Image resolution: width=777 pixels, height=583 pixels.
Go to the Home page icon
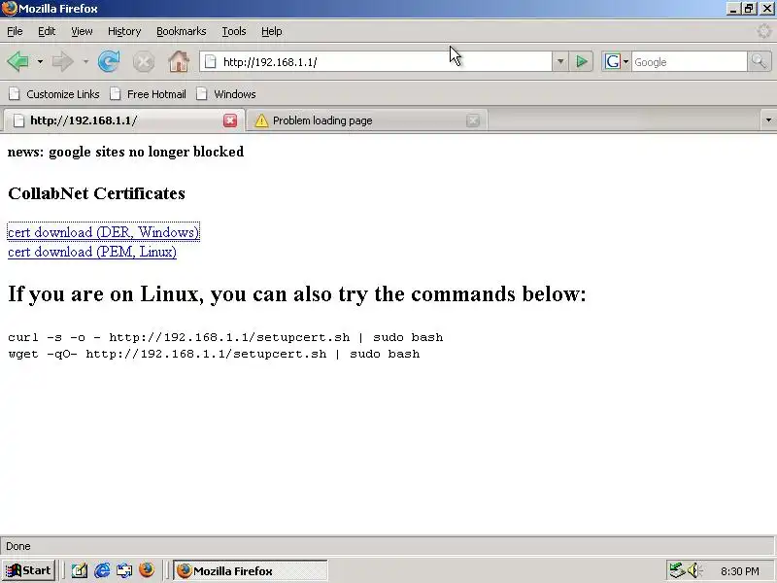click(179, 62)
